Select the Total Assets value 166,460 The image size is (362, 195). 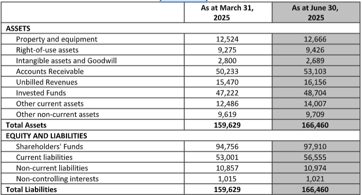(x=315, y=125)
